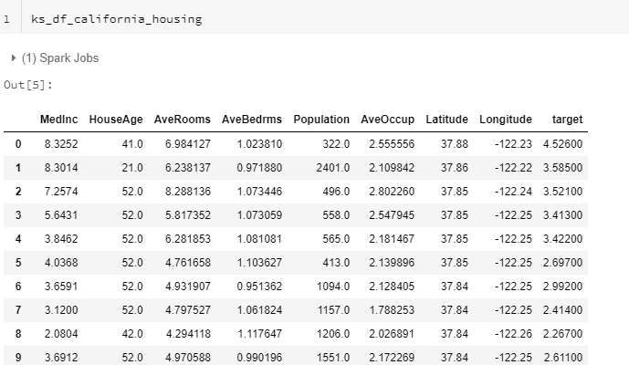Click the Out[5] output label
Image resolution: width=629 pixels, height=365 pixels.
[x=28, y=85]
